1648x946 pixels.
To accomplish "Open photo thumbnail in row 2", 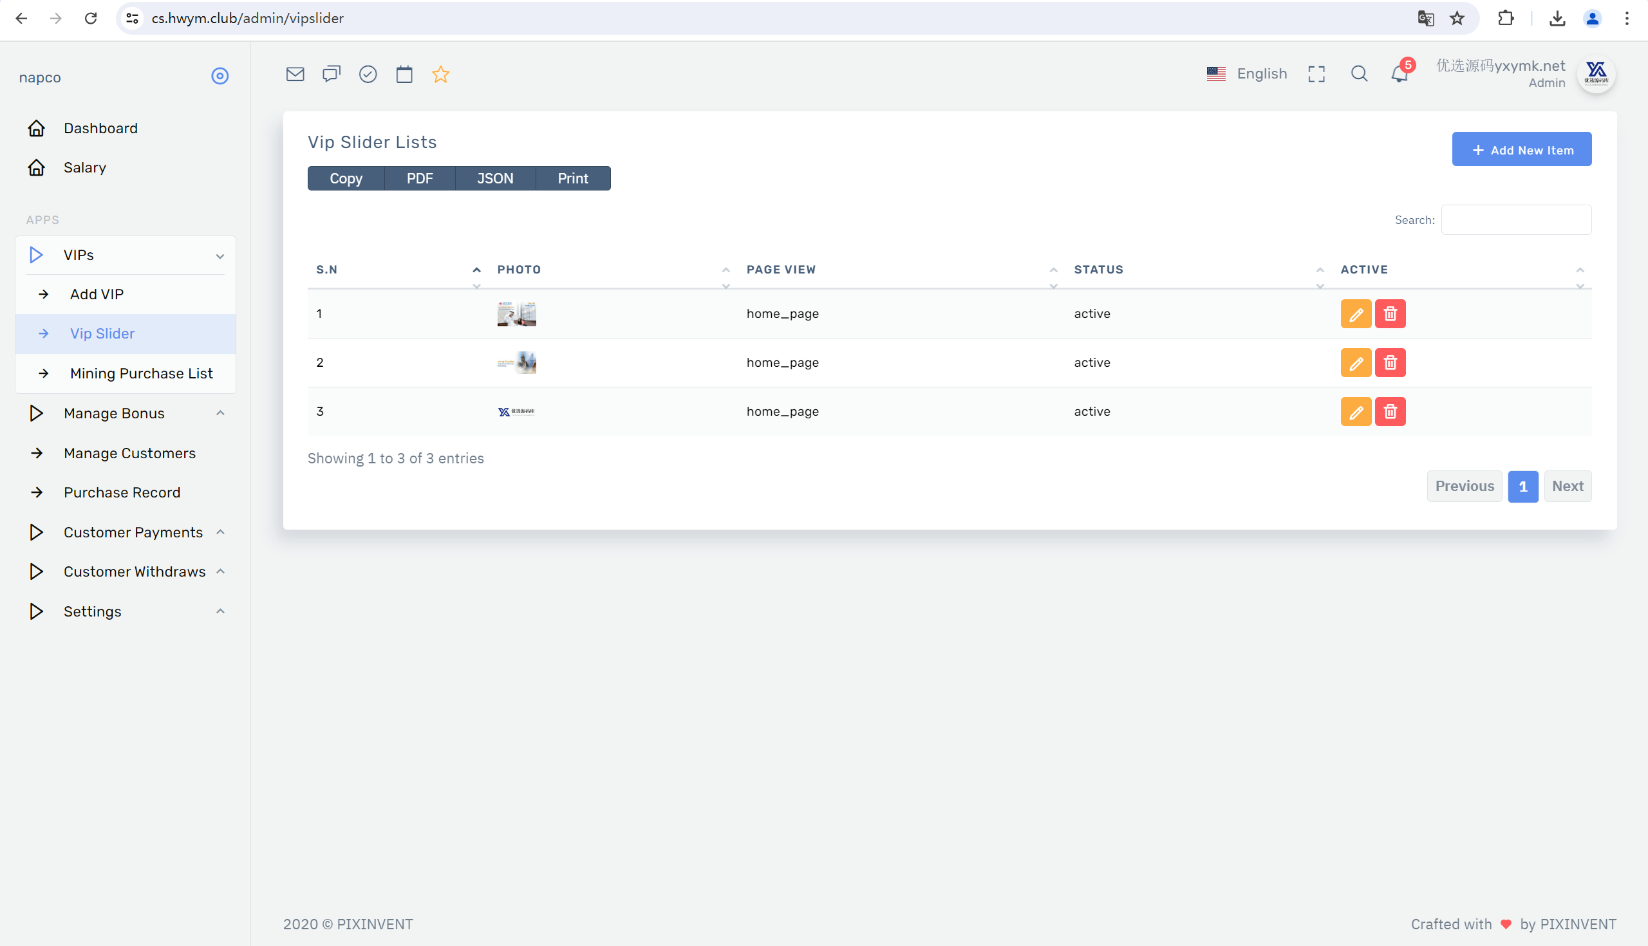I will pyautogui.click(x=517, y=362).
